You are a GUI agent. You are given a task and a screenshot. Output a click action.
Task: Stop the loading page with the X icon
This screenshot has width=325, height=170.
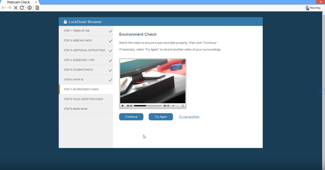pos(15,8)
